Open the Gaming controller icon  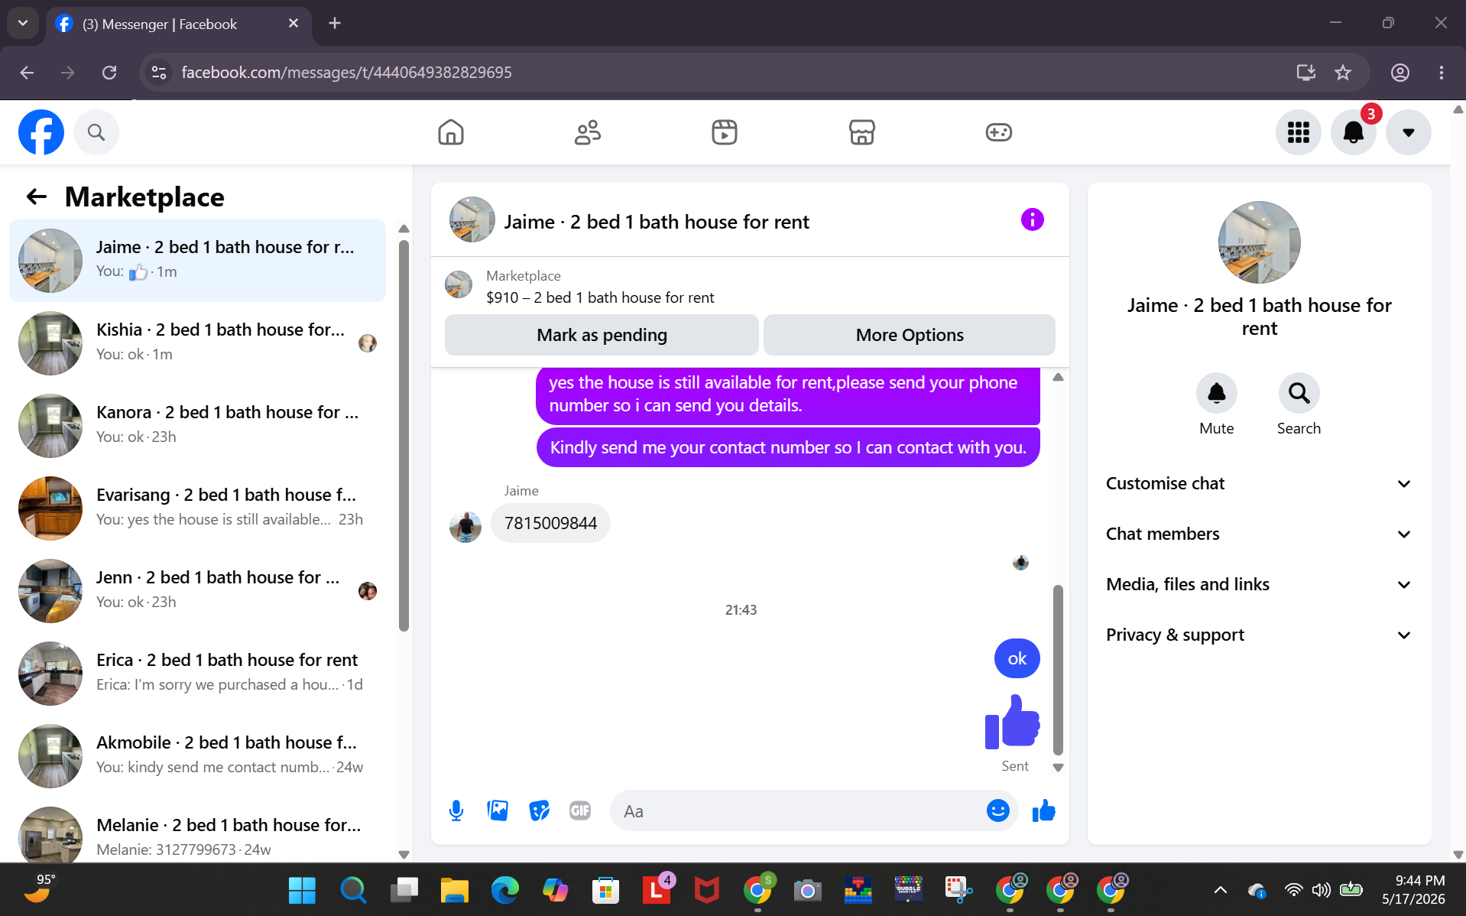coord(998,132)
